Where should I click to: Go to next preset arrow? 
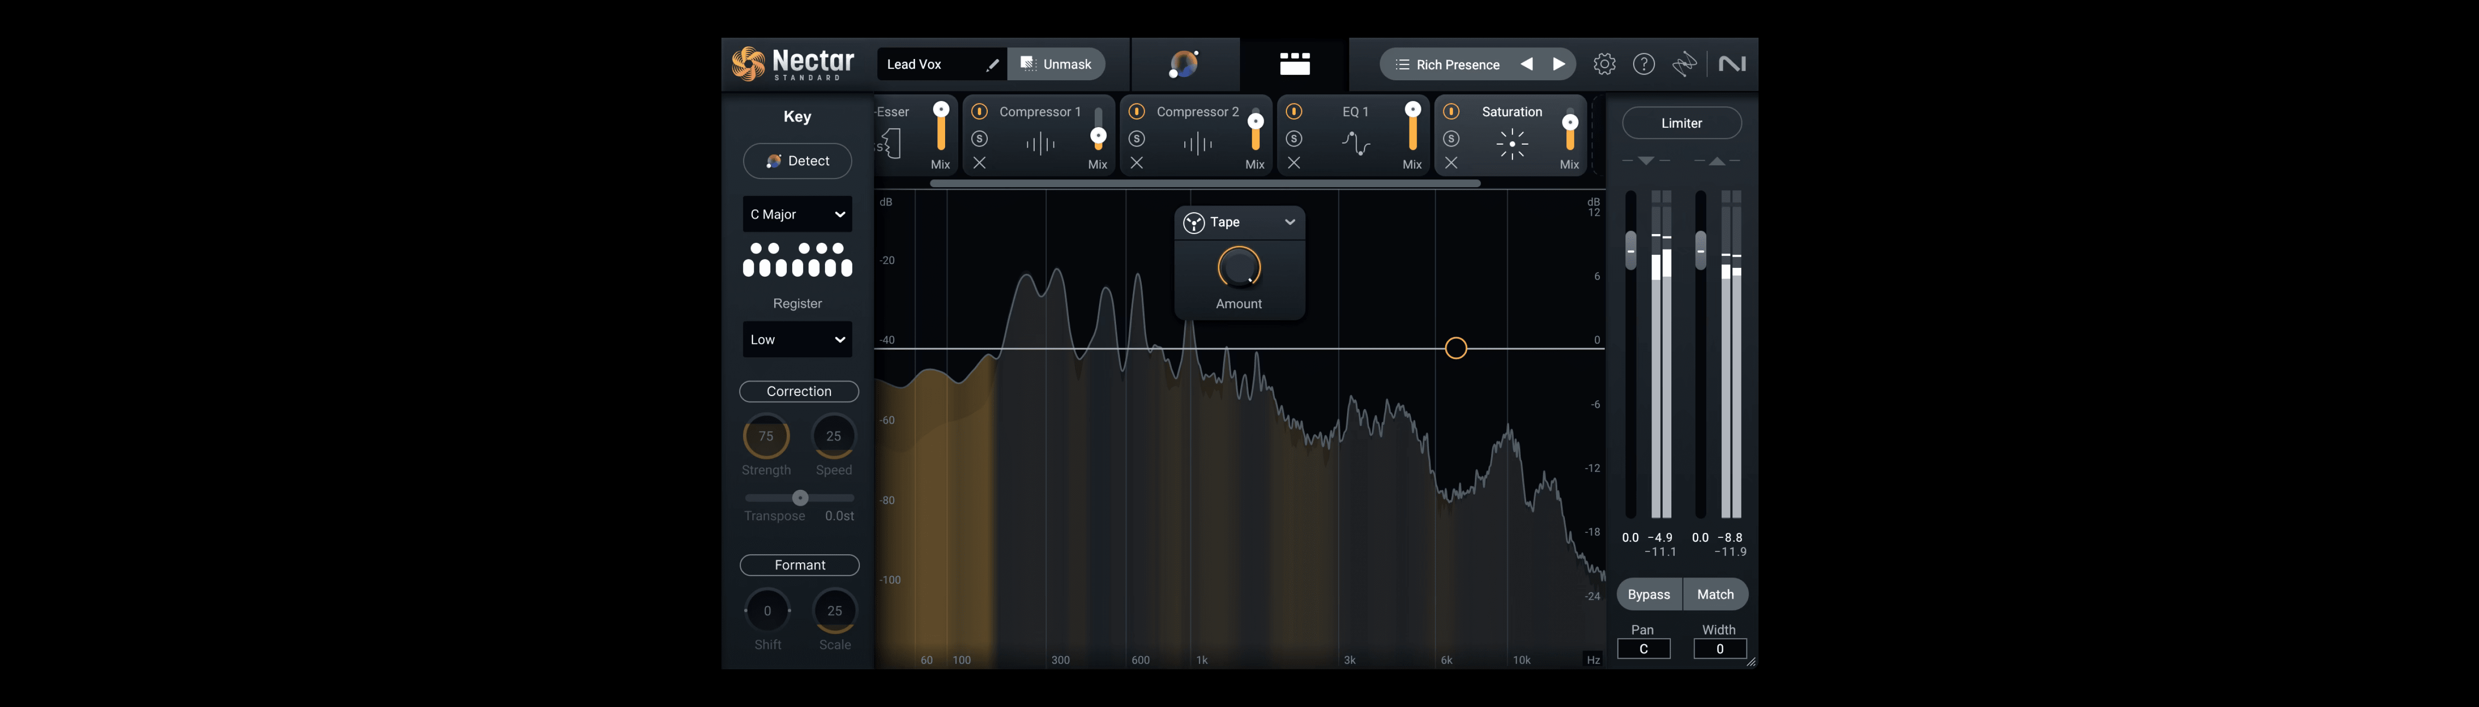tap(1559, 64)
